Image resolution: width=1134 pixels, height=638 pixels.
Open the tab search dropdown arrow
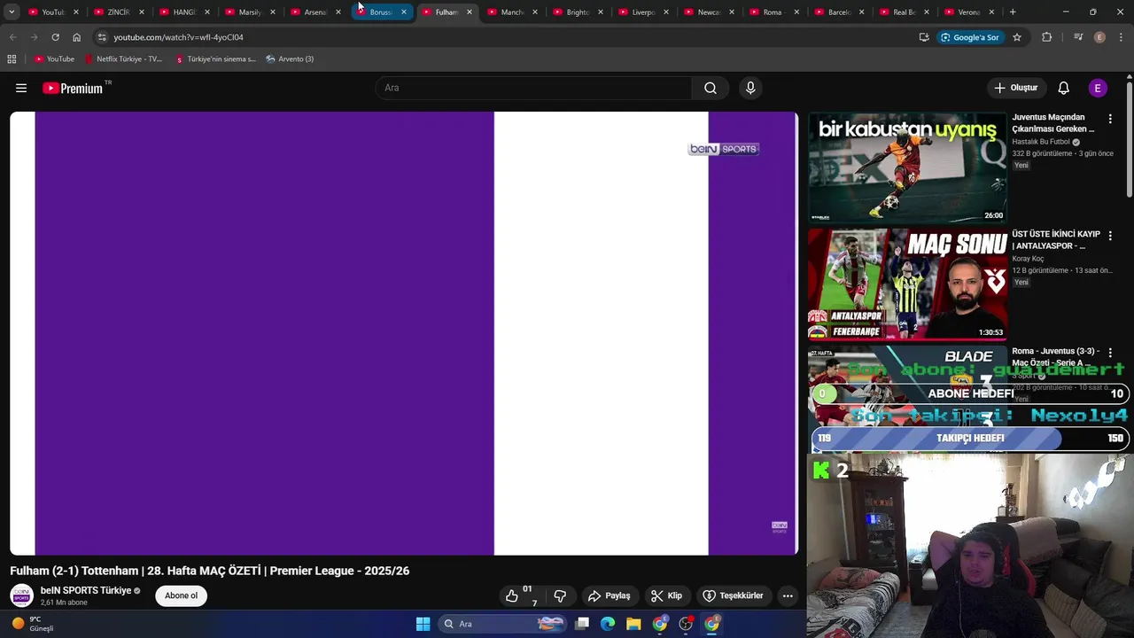[x=12, y=12]
